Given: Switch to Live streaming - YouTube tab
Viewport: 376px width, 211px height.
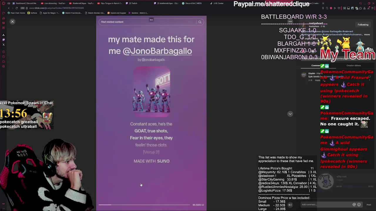Looking at the screenshot, I should point(53,3).
